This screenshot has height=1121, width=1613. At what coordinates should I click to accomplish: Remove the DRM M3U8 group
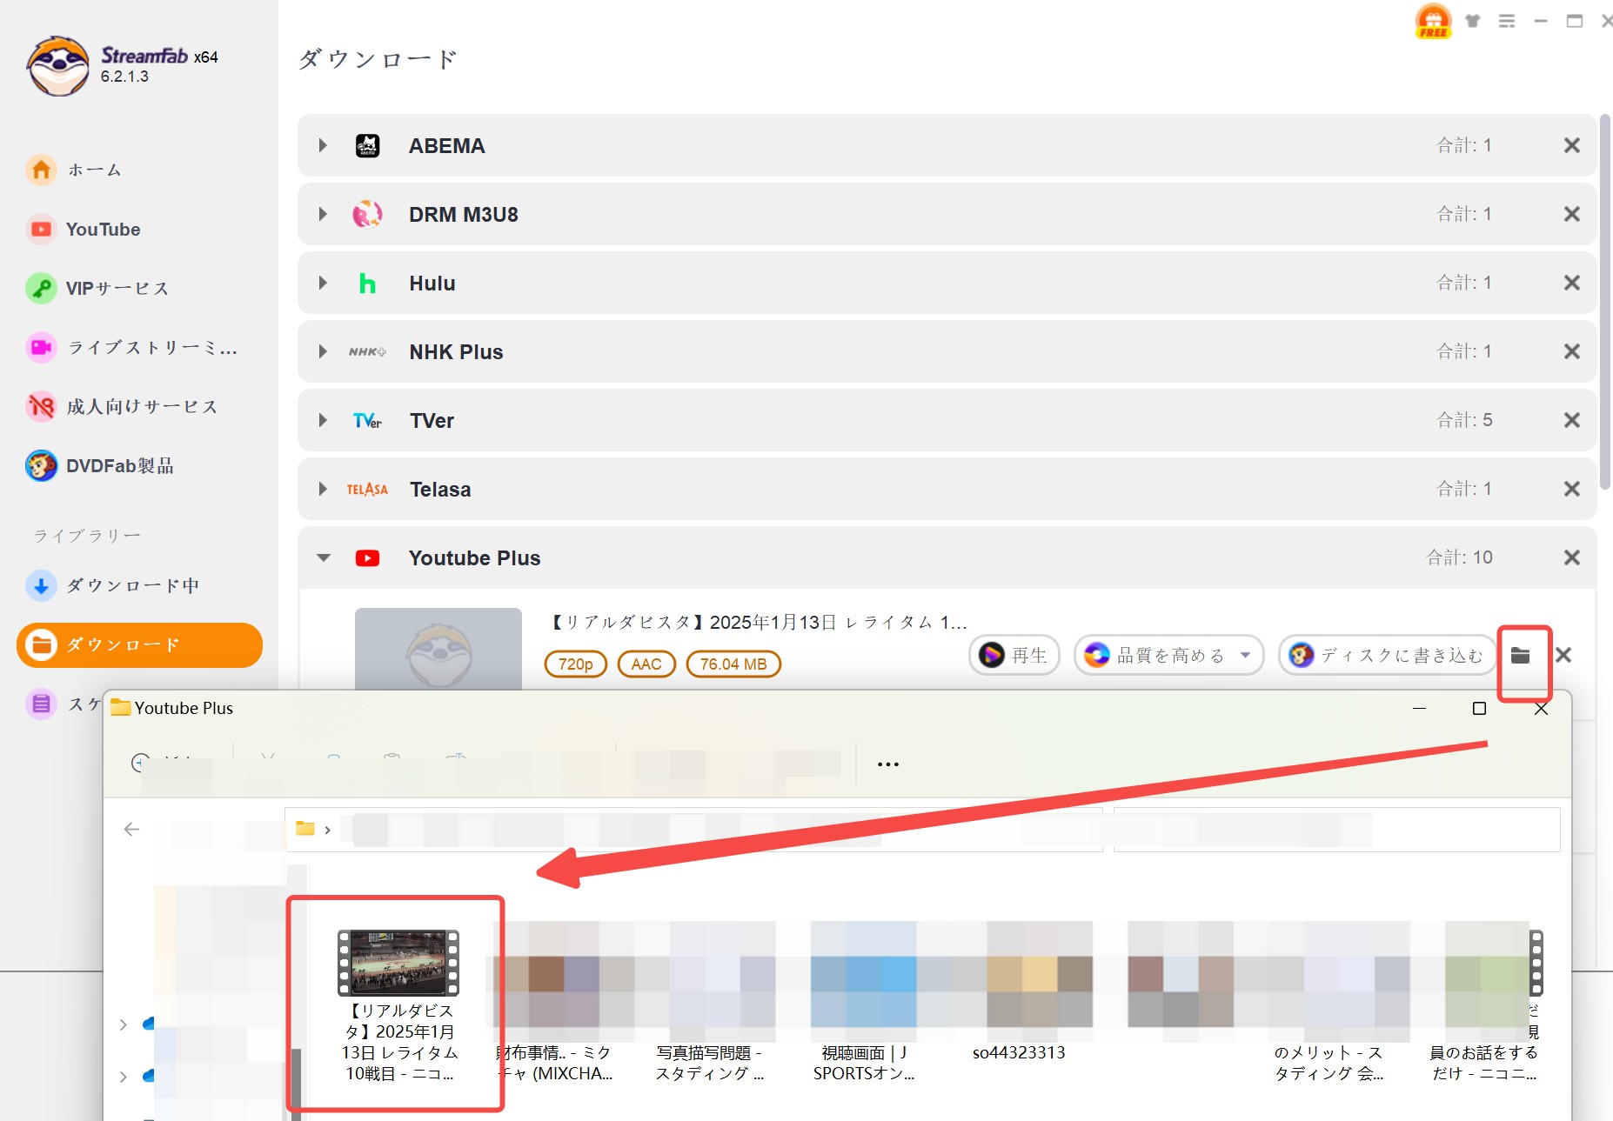tap(1571, 214)
